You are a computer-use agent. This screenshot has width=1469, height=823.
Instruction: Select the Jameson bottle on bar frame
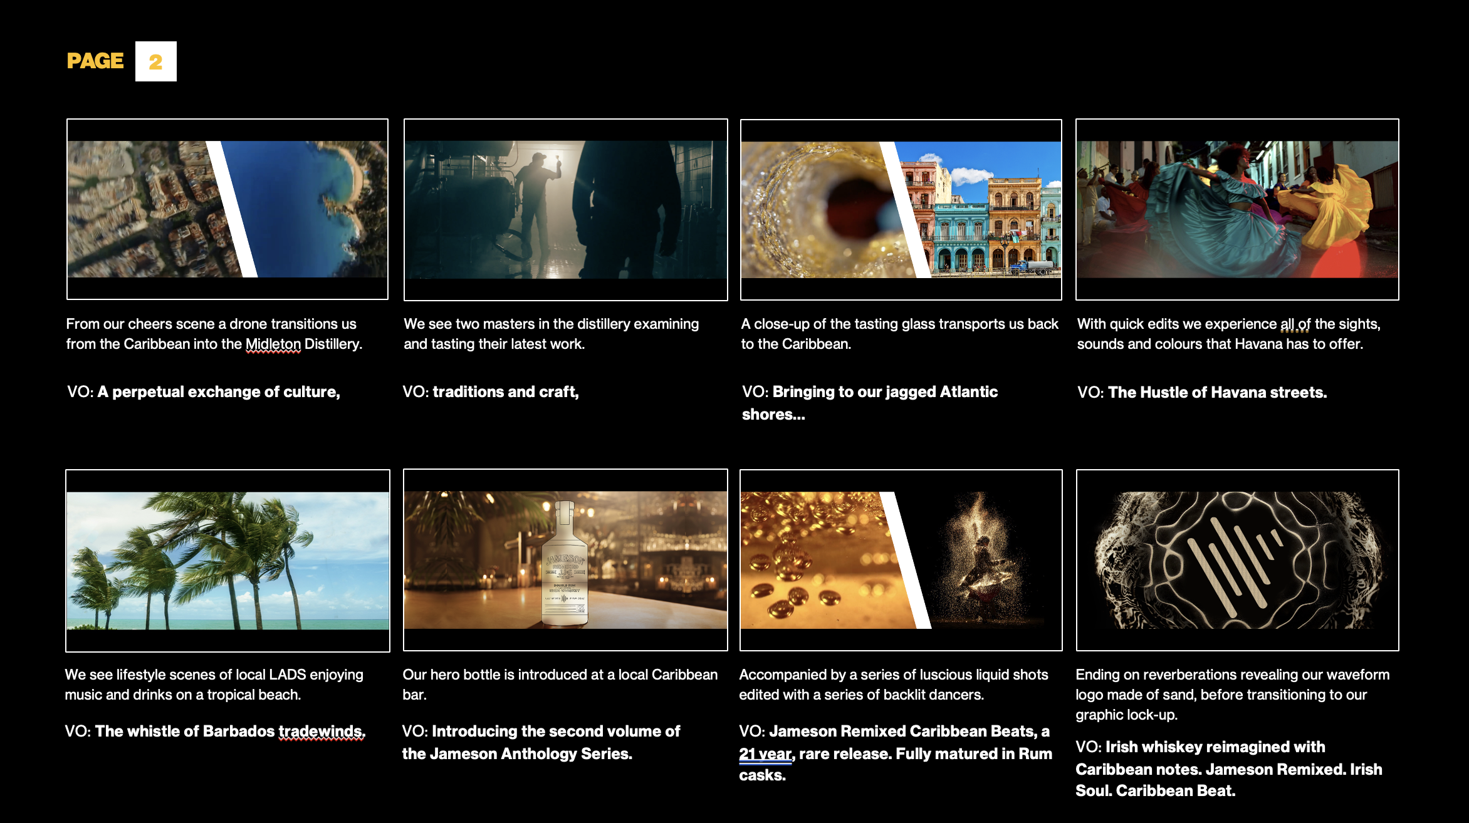pyautogui.click(x=565, y=560)
